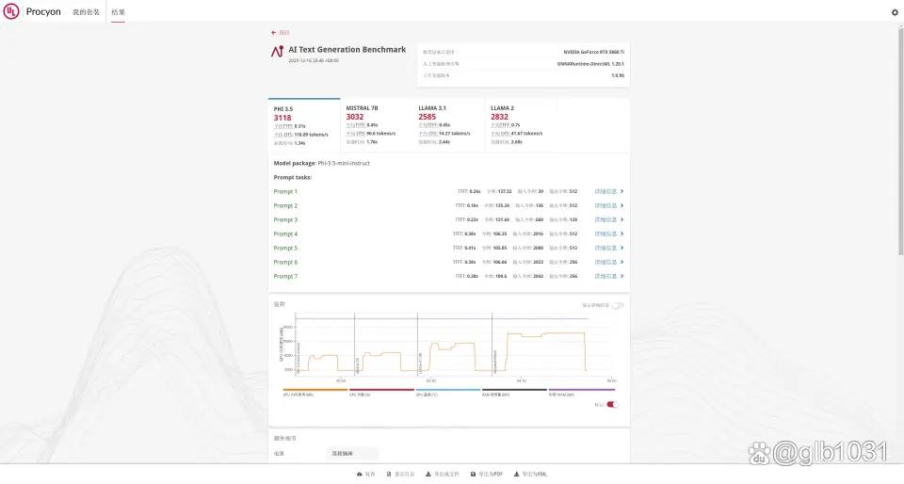904x484 pixels.
Task: Select the PHI 3.5 score tab
Action: 304,125
